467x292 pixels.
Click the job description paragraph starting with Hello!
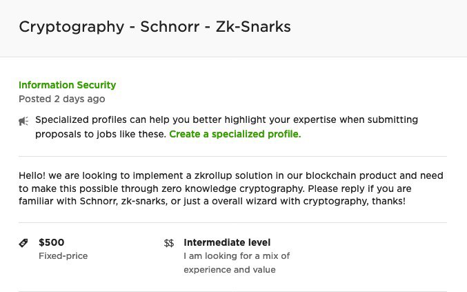(231, 188)
